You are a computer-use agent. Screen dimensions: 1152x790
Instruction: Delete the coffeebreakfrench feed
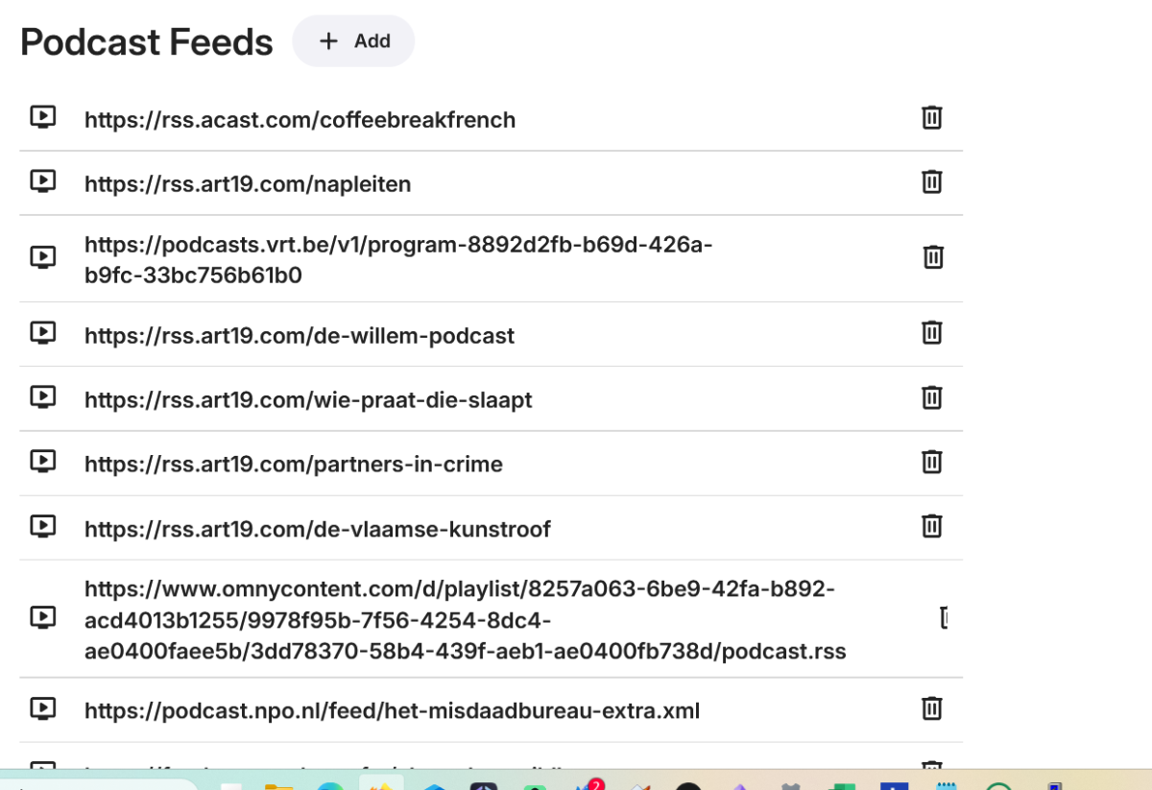tap(931, 118)
